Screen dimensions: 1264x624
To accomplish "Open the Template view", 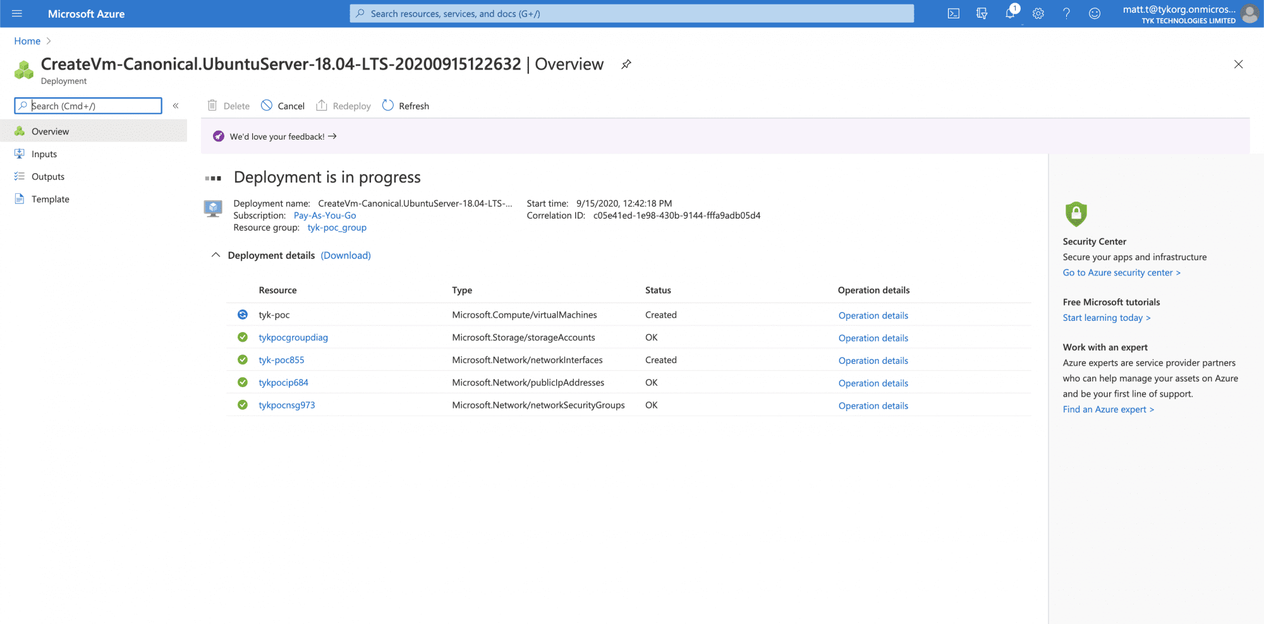I will (x=51, y=198).
